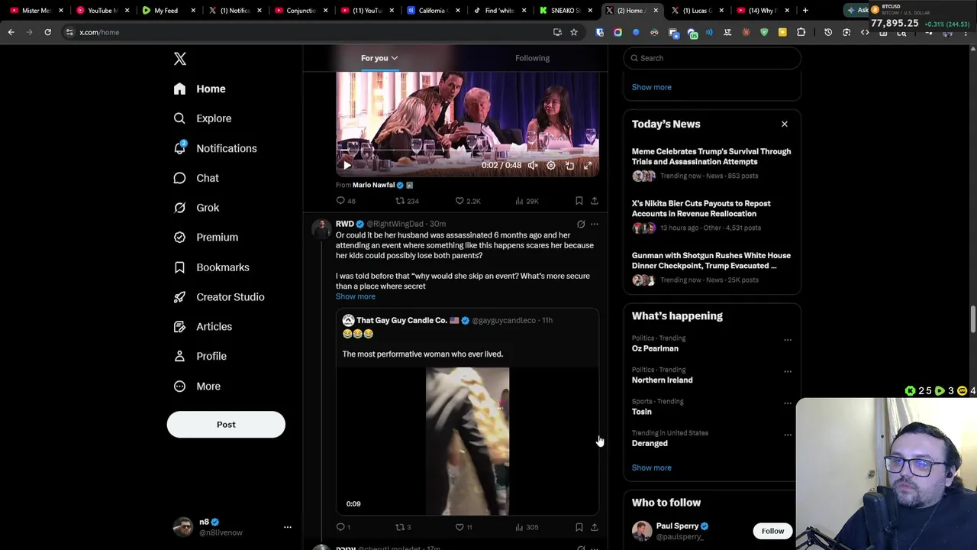The height and width of the screenshot is (550, 977).
Task: Go to Home in the sidebar
Action: (200, 89)
